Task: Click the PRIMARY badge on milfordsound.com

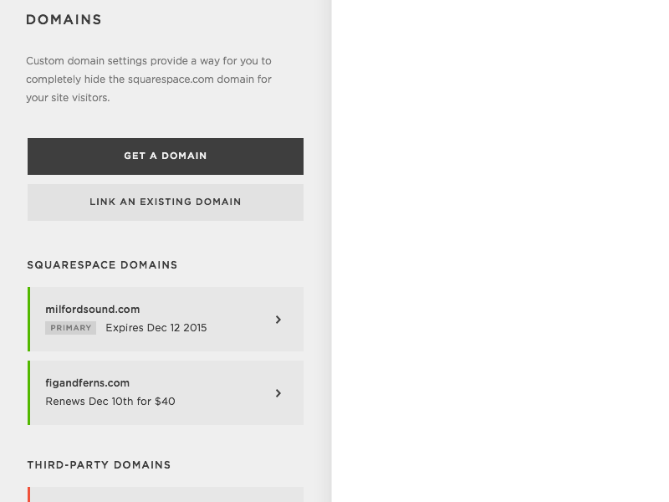Action: (71, 328)
